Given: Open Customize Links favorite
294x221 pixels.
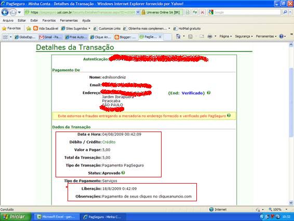Looking at the screenshot, I should pyautogui.click(x=107, y=29).
